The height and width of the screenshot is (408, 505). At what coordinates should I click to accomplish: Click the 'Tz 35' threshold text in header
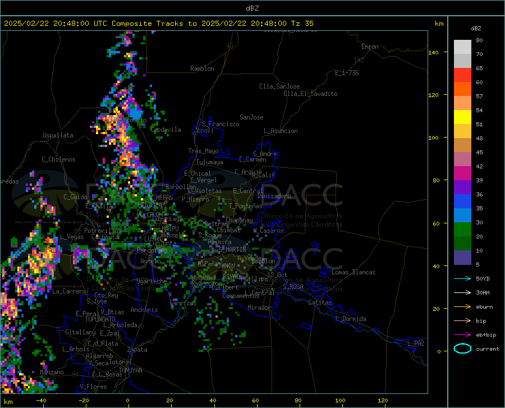(302, 24)
